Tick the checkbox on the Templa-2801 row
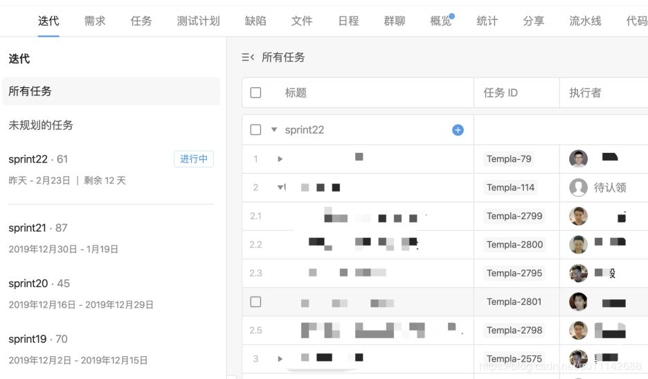Image resolution: width=648 pixels, height=379 pixels. click(255, 302)
